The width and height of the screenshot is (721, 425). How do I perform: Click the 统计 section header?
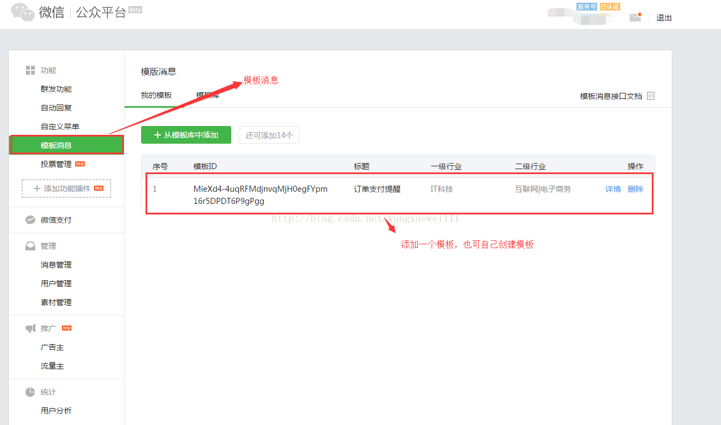(x=48, y=392)
